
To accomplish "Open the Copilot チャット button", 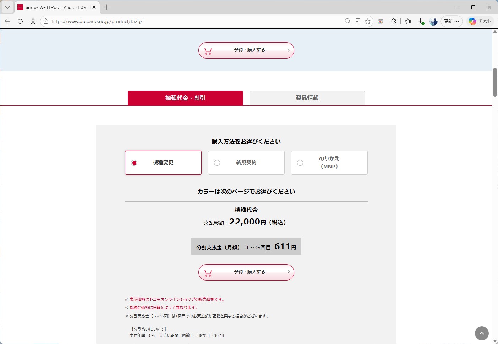I will tap(480, 21).
